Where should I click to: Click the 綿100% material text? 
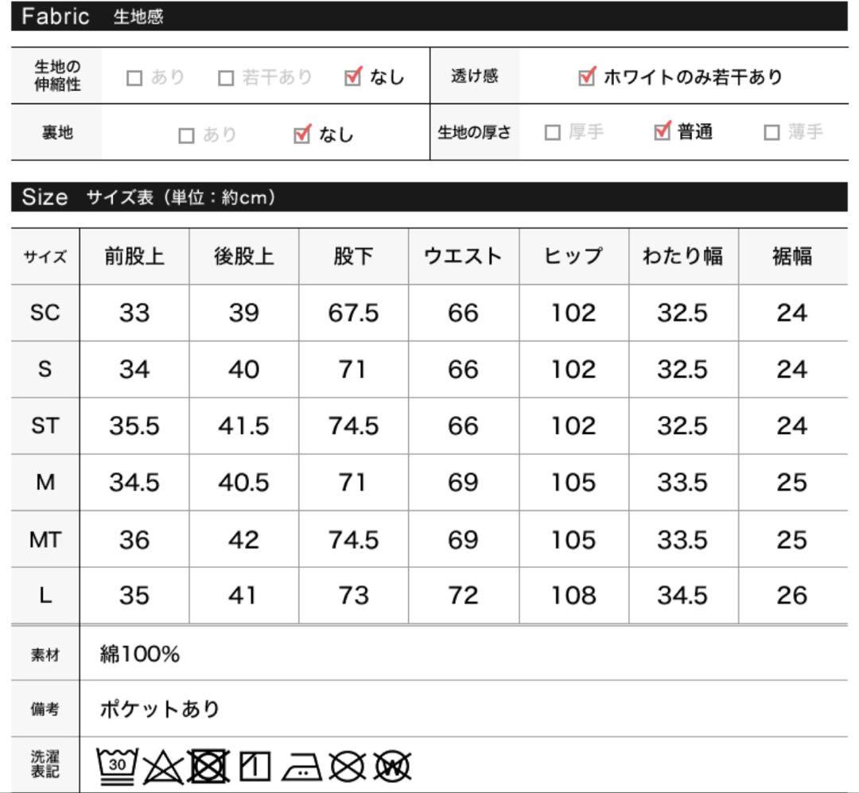140,654
